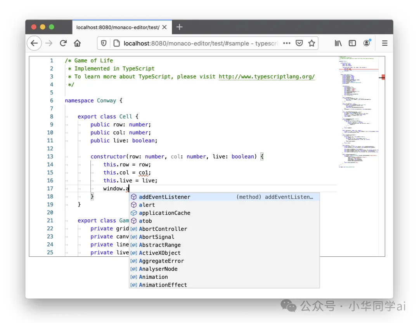Click the method icon beside addEventListener
419x323 pixels.
tap(134, 197)
